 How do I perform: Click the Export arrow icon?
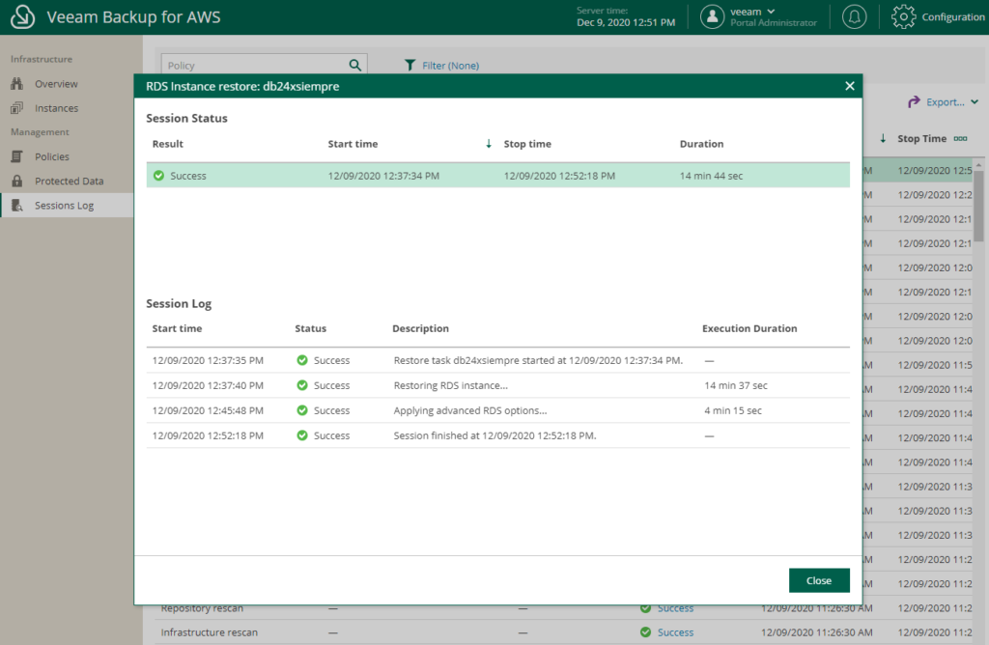click(914, 101)
